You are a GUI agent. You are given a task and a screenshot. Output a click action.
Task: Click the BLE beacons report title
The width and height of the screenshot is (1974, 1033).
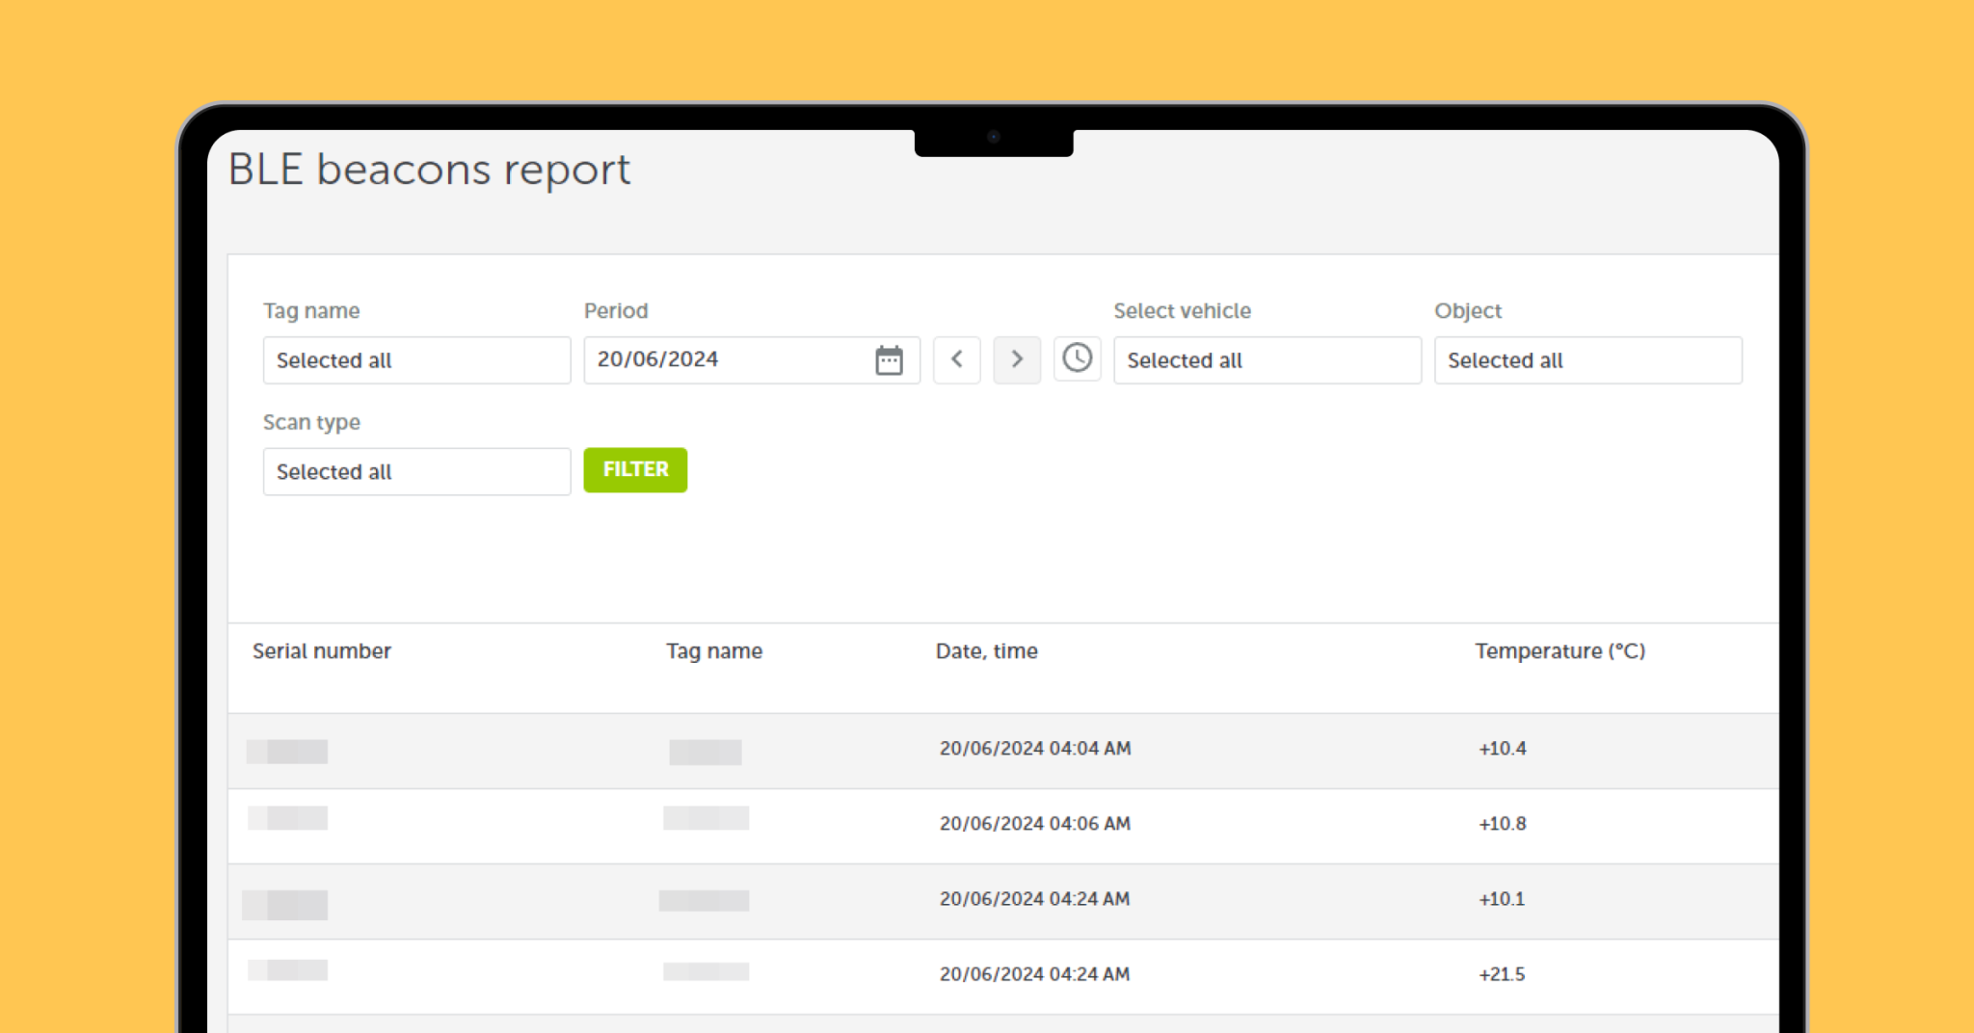(429, 169)
